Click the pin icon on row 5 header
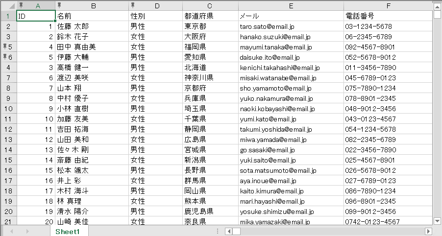 [x=5, y=47]
